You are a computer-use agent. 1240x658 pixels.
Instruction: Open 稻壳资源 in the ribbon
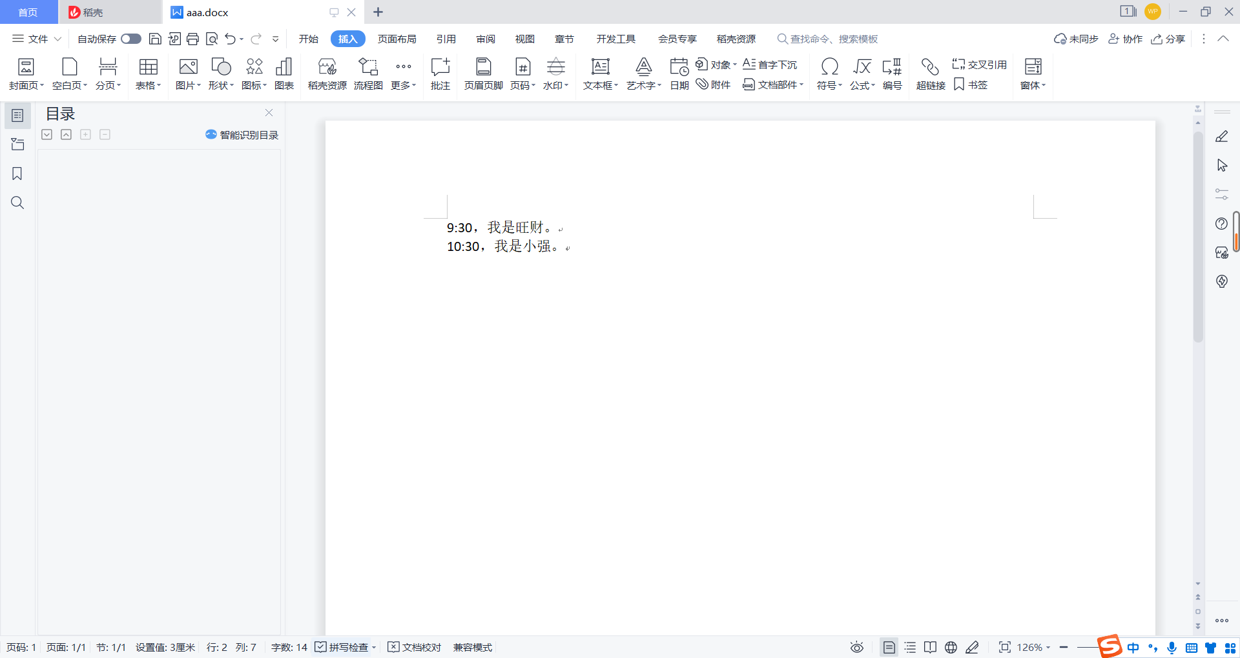coord(327,74)
